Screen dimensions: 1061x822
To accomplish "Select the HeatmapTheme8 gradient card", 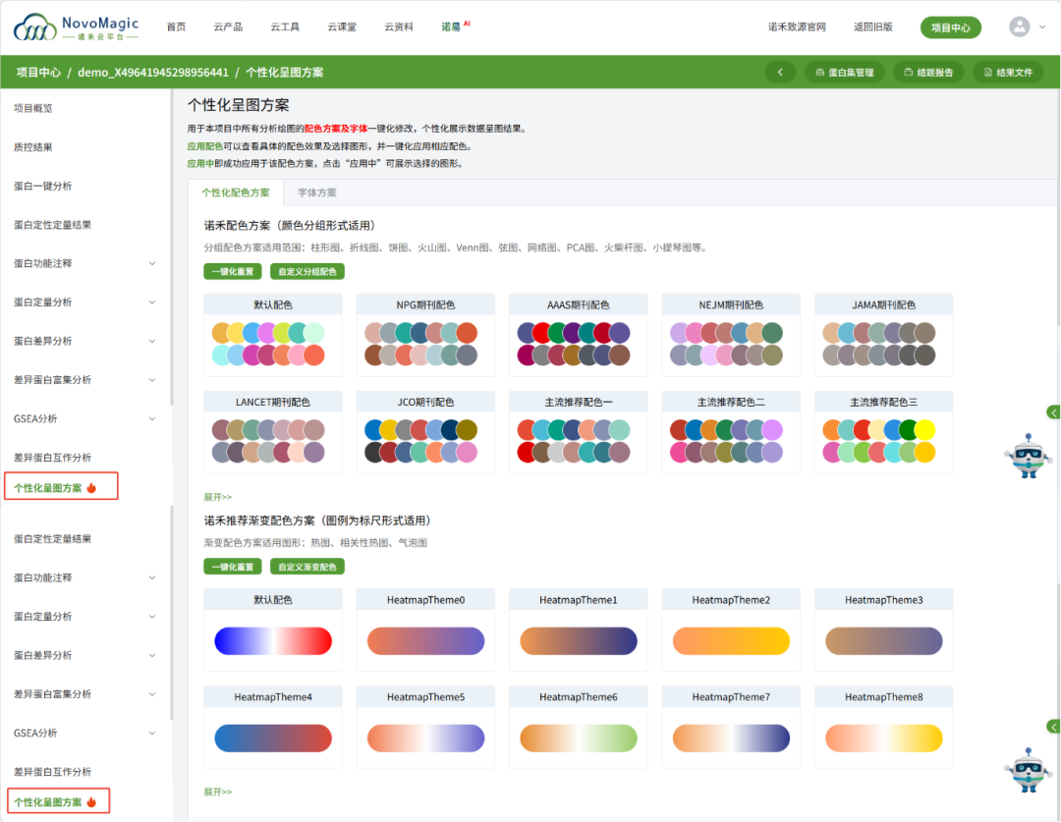I will click(x=884, y=727).
